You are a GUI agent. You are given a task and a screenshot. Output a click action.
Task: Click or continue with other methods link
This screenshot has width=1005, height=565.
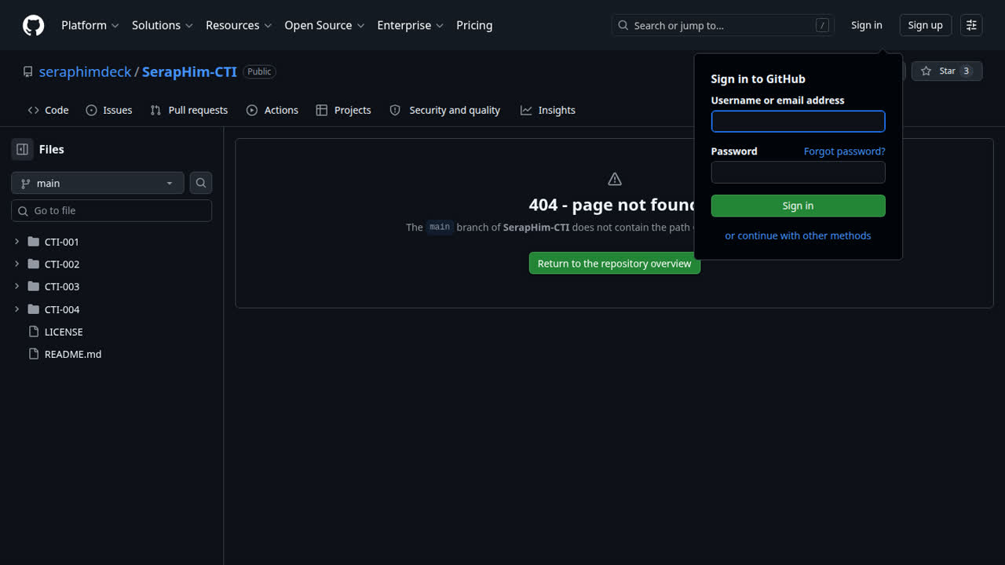pyautogui.click(x=799, y=235)
